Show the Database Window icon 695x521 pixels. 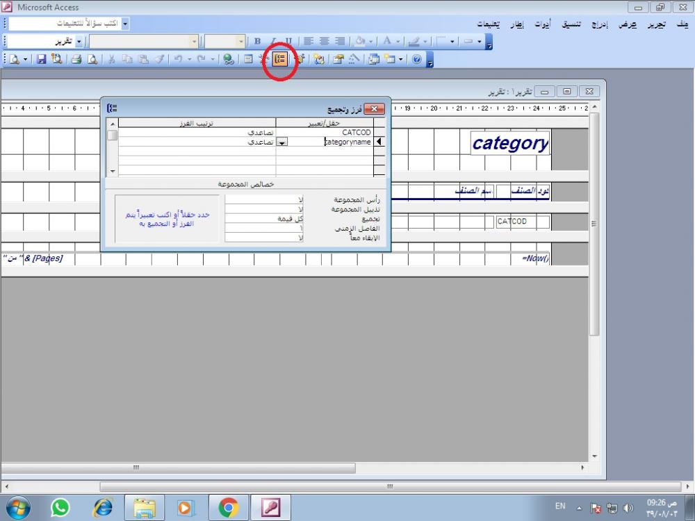374,59
